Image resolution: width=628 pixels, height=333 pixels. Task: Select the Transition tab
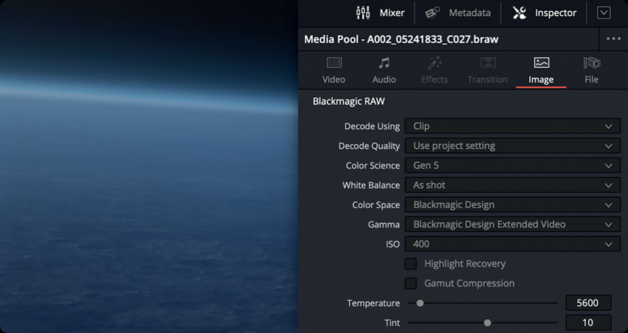(x=487, y=70)
